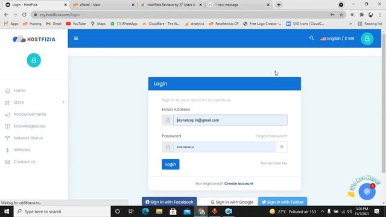Sign in with Twitter button
Viewport: 386px width, 217px height.
(x=282, y=202)
